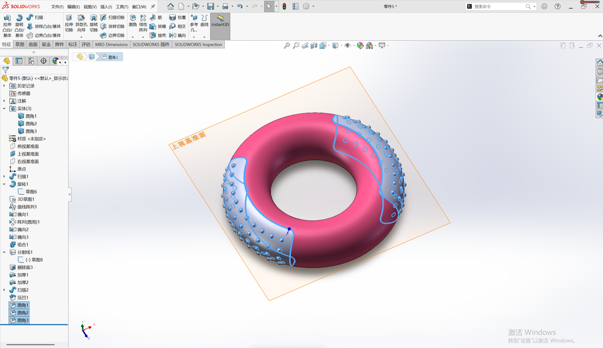This screenshot has width=603, height=348.
Task: Click the 搜索命令 search field
Action: [498, 6]
